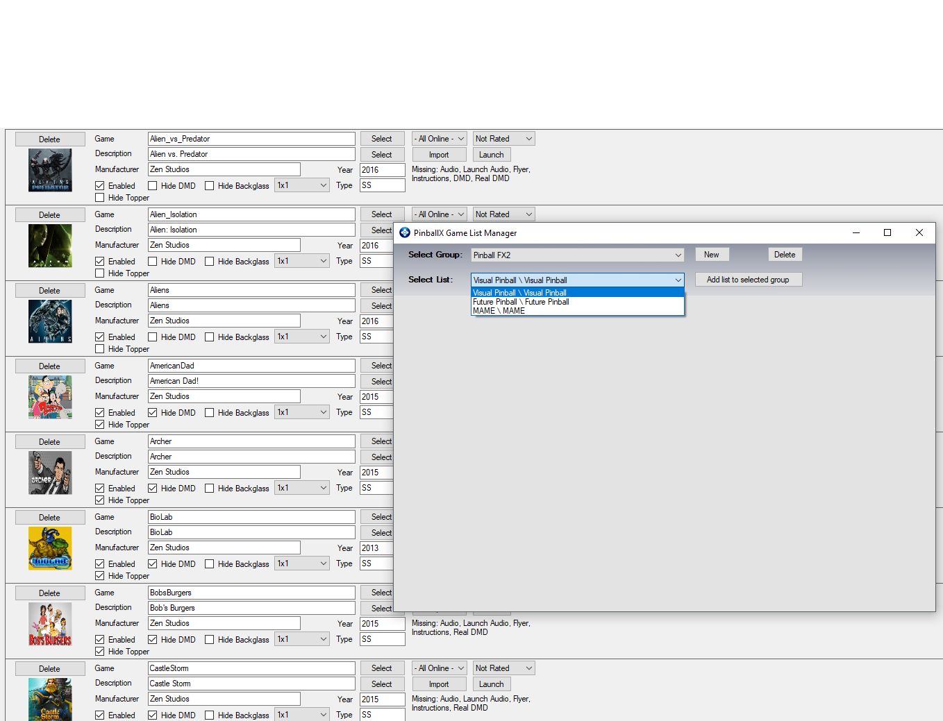The width and height of the screenshot is (943, 721).
Task: Delete the AmericanDad game entry
Action: [50, 366]
